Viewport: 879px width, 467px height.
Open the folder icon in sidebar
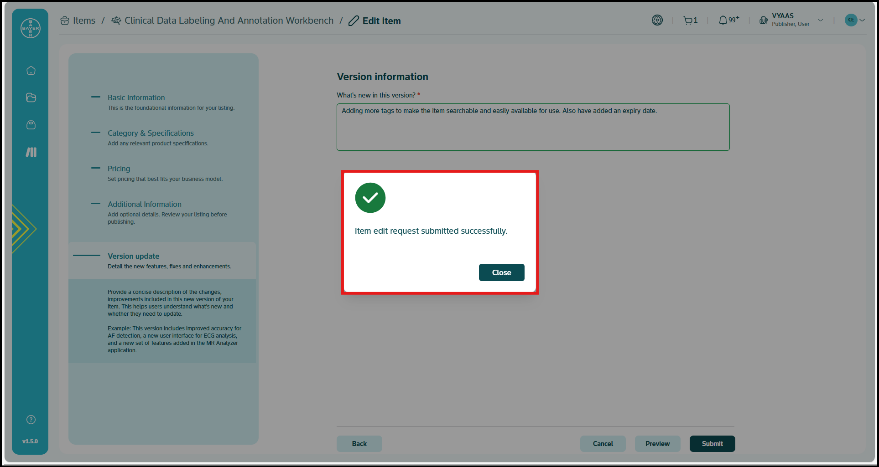(x=31, y=98)
